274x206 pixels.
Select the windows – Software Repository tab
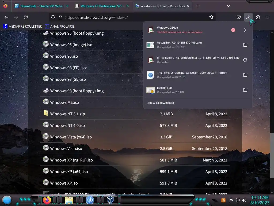click(x=163, y=6)
